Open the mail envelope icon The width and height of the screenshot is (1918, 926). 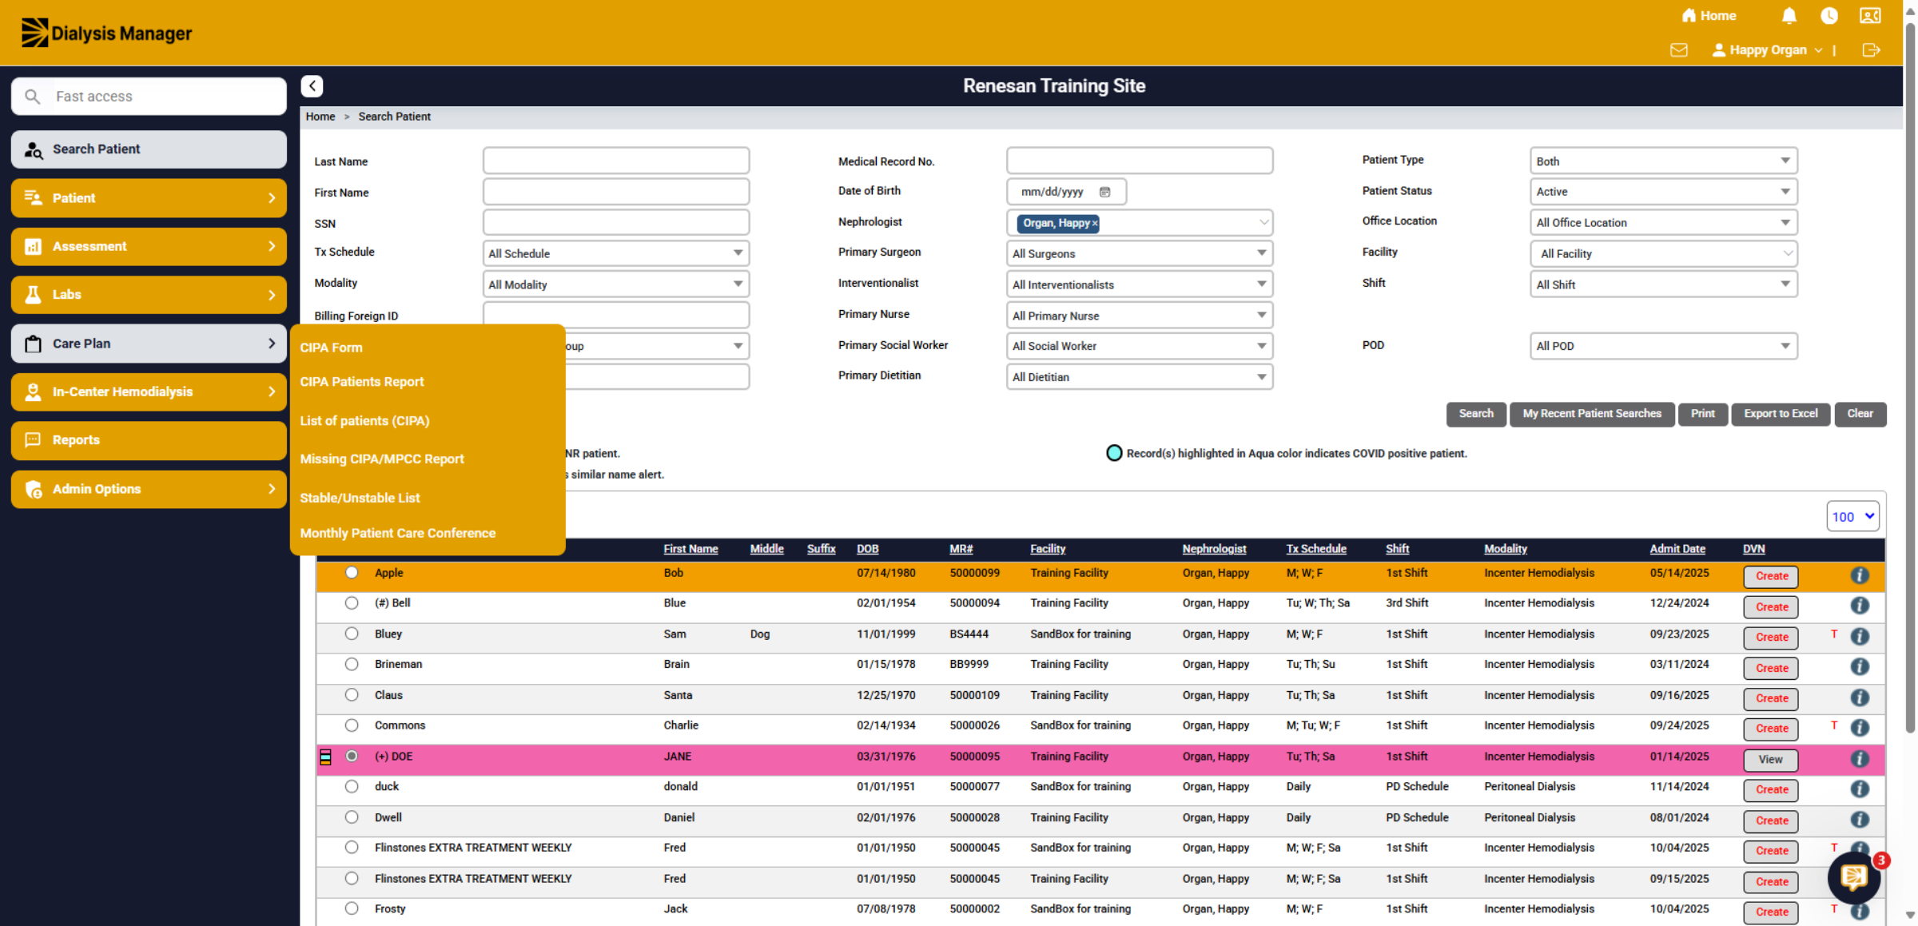1678,50
